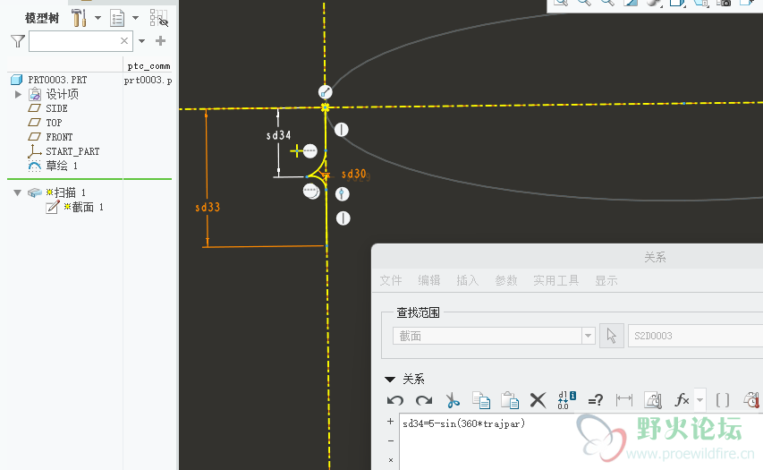
Task: Click the ptc_comm column header
Action: click(x=148, y=65)
